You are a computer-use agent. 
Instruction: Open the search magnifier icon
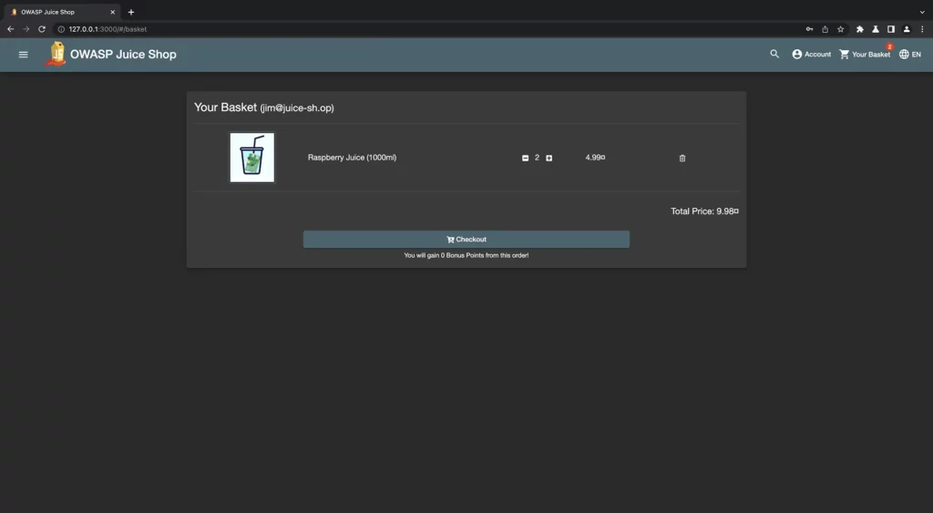pos(774,54)
